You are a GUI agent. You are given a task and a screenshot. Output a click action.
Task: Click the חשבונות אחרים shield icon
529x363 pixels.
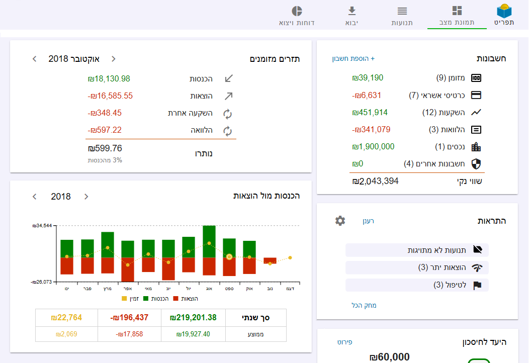coord(476,164)
